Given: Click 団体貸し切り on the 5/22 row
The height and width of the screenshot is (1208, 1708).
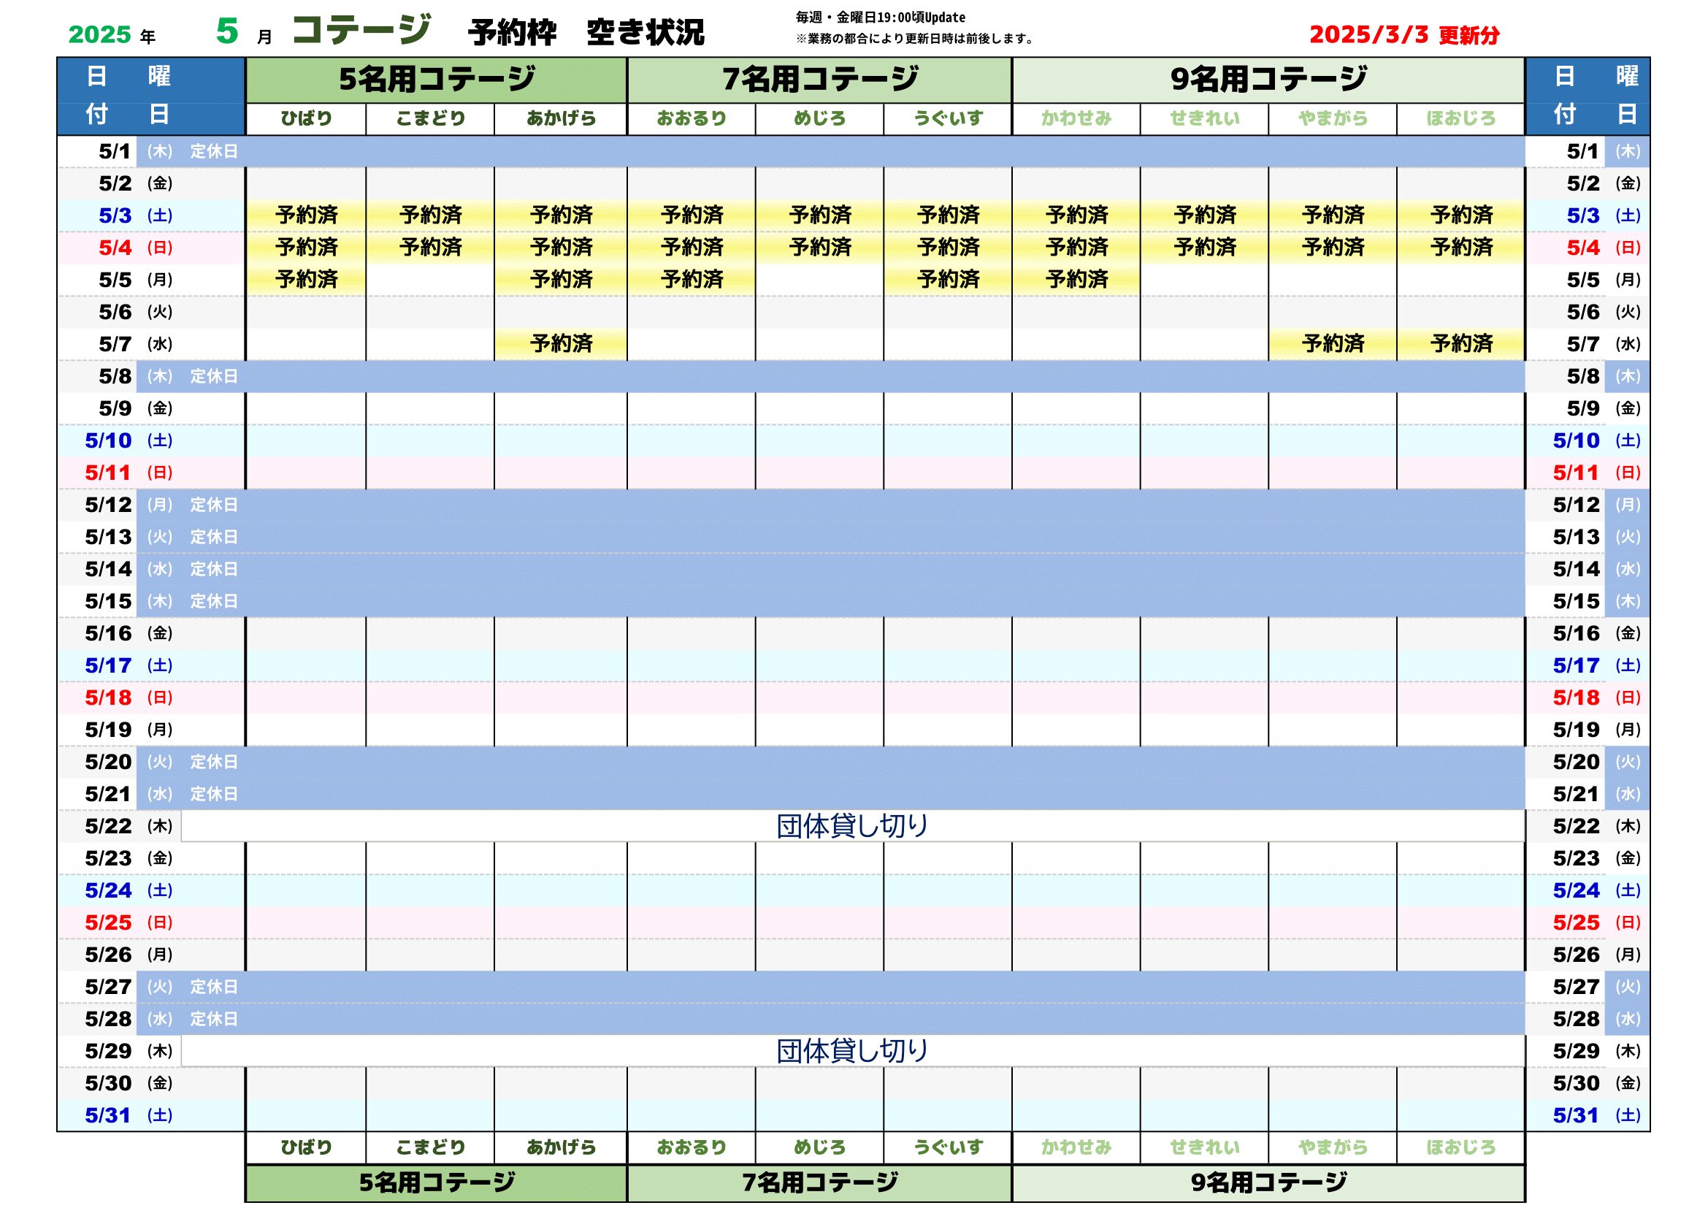Looking at the screenshot, I should click(x=852, y=827).
